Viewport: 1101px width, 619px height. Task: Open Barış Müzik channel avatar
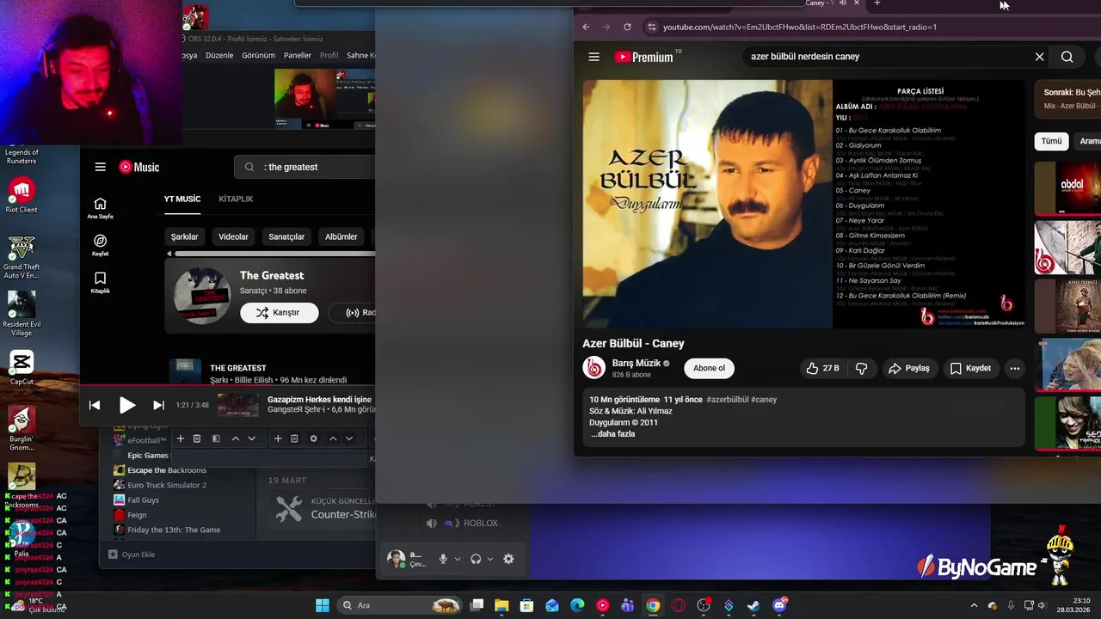coord(594,368)
